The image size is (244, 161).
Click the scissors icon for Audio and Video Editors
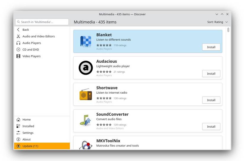point(18,36)
